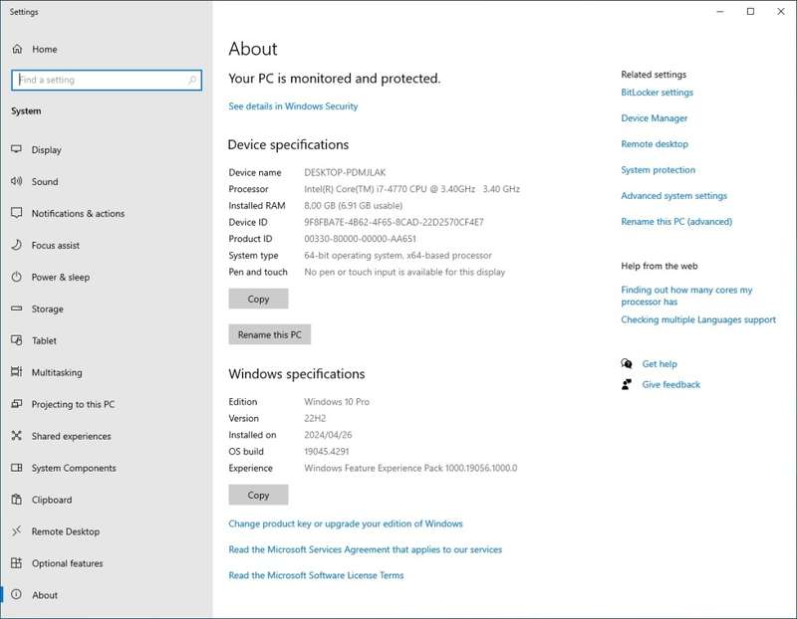Click the Multitasking icon
The height and width of the screenshot is (619, 797).
tap(17, 372)
